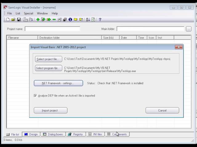Click the yellow rectangle with document icon
This screenshot has width=197, height=147.
tap(81, 20)
